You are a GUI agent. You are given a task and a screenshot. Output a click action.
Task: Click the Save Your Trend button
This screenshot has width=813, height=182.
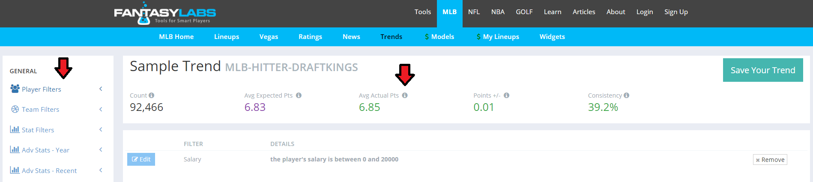pos(763,70)
